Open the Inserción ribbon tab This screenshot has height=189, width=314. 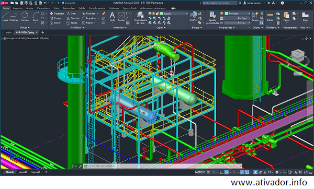[18, 8]
